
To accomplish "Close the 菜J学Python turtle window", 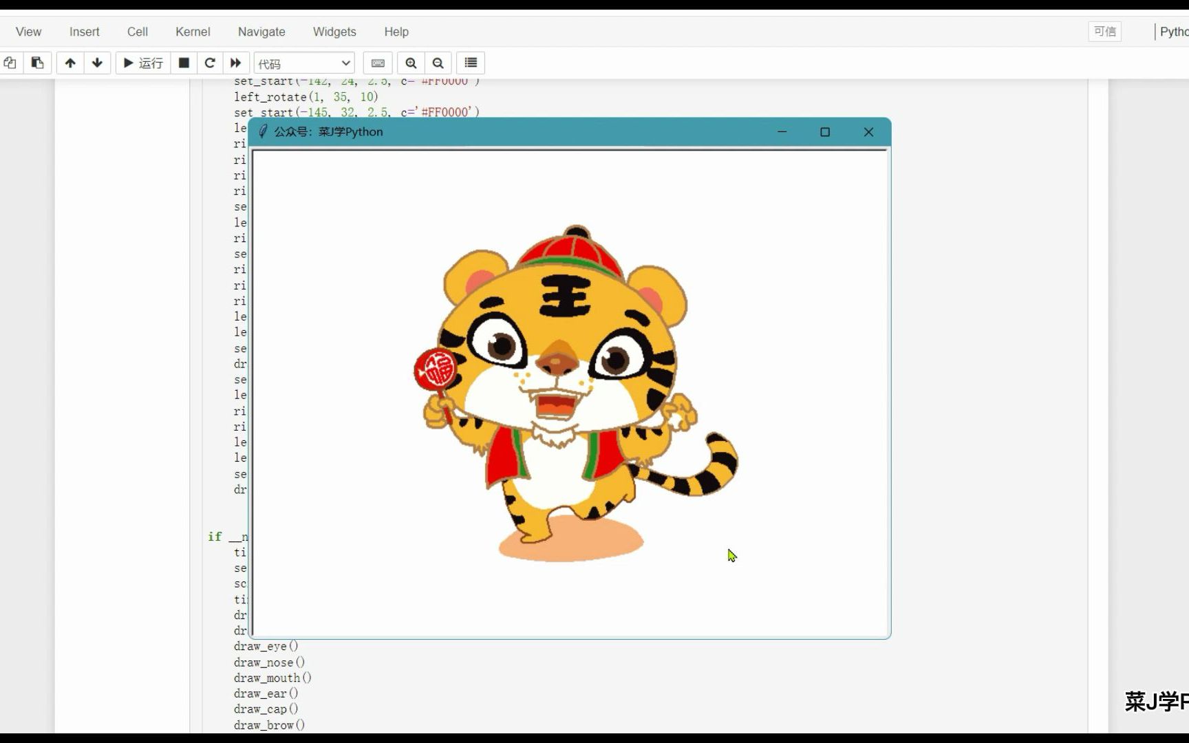I will (x=868, y=131).
